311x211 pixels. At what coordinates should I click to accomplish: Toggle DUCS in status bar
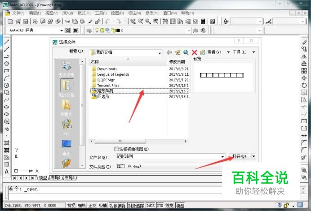coord(151,206)
